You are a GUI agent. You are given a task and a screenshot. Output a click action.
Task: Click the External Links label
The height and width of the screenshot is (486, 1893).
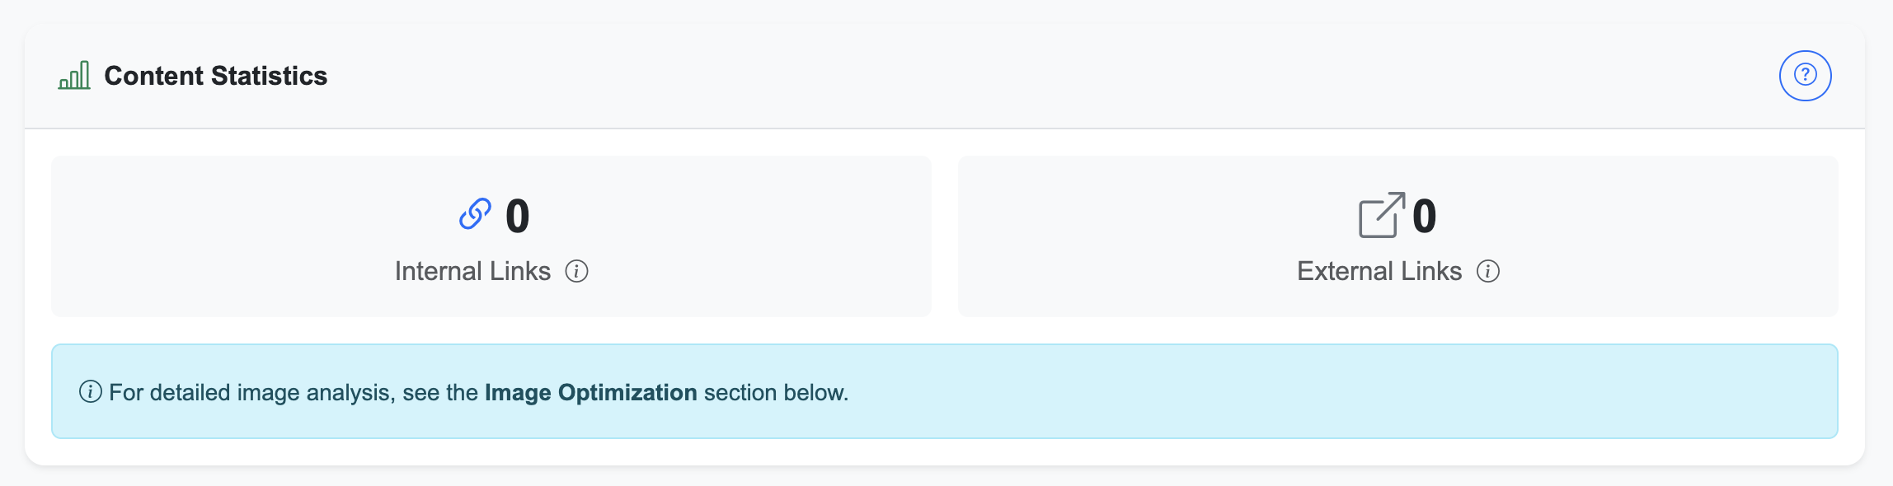(1379, 271)
